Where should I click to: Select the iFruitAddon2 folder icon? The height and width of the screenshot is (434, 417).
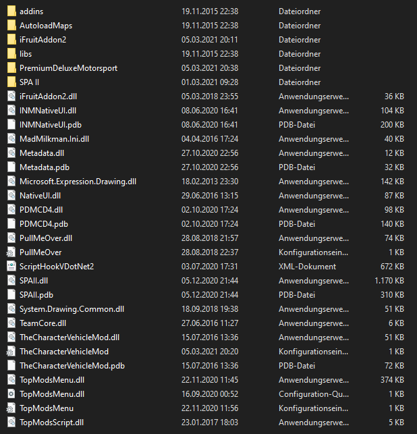click(x=11, y=40)
